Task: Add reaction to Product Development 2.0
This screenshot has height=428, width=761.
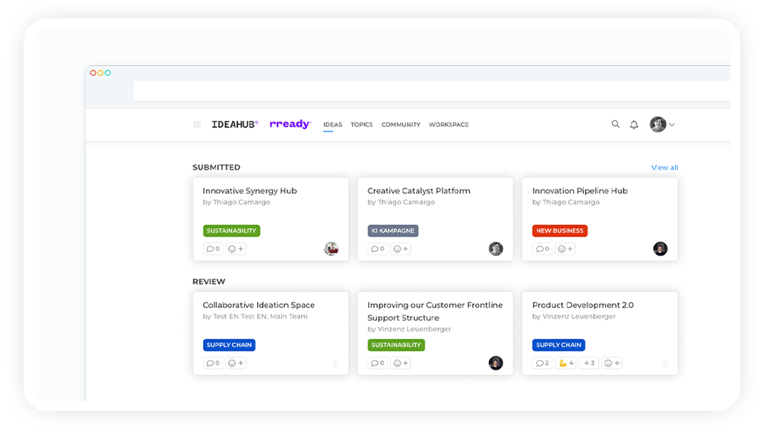Action: pyautogui.click(x=612, y=363)
